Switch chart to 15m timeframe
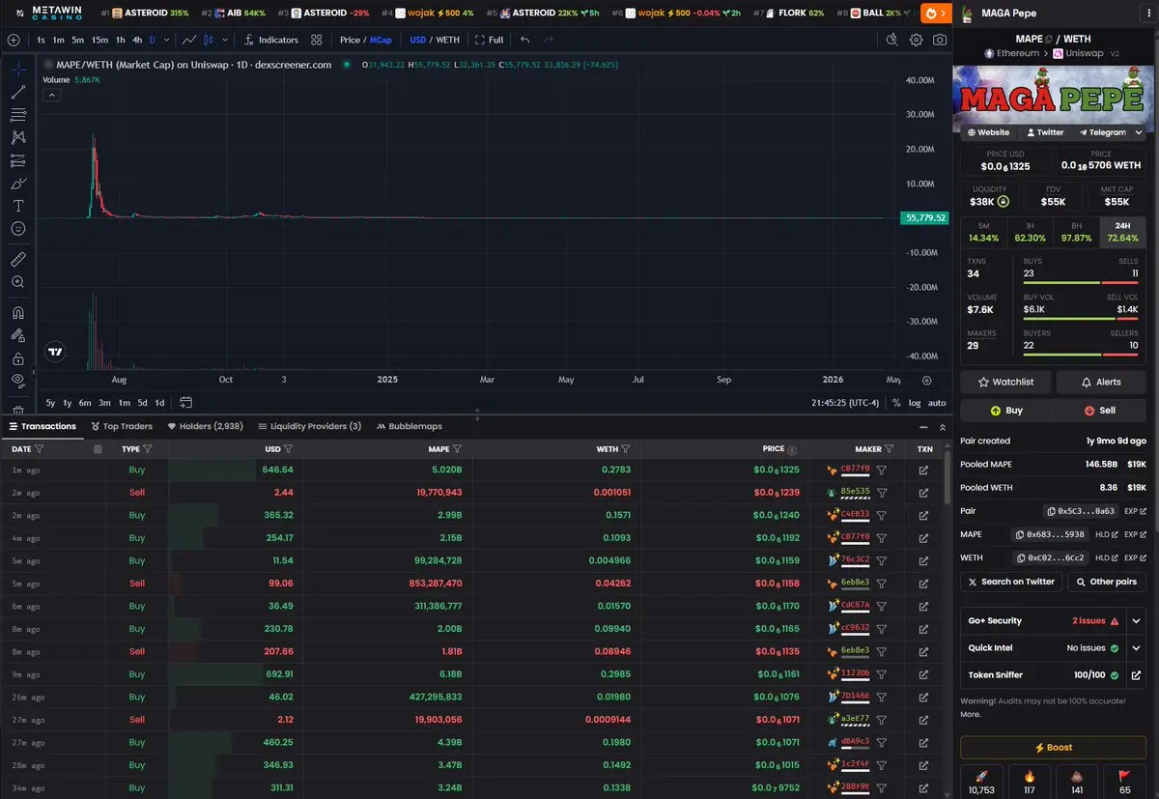 click(99, 40)
